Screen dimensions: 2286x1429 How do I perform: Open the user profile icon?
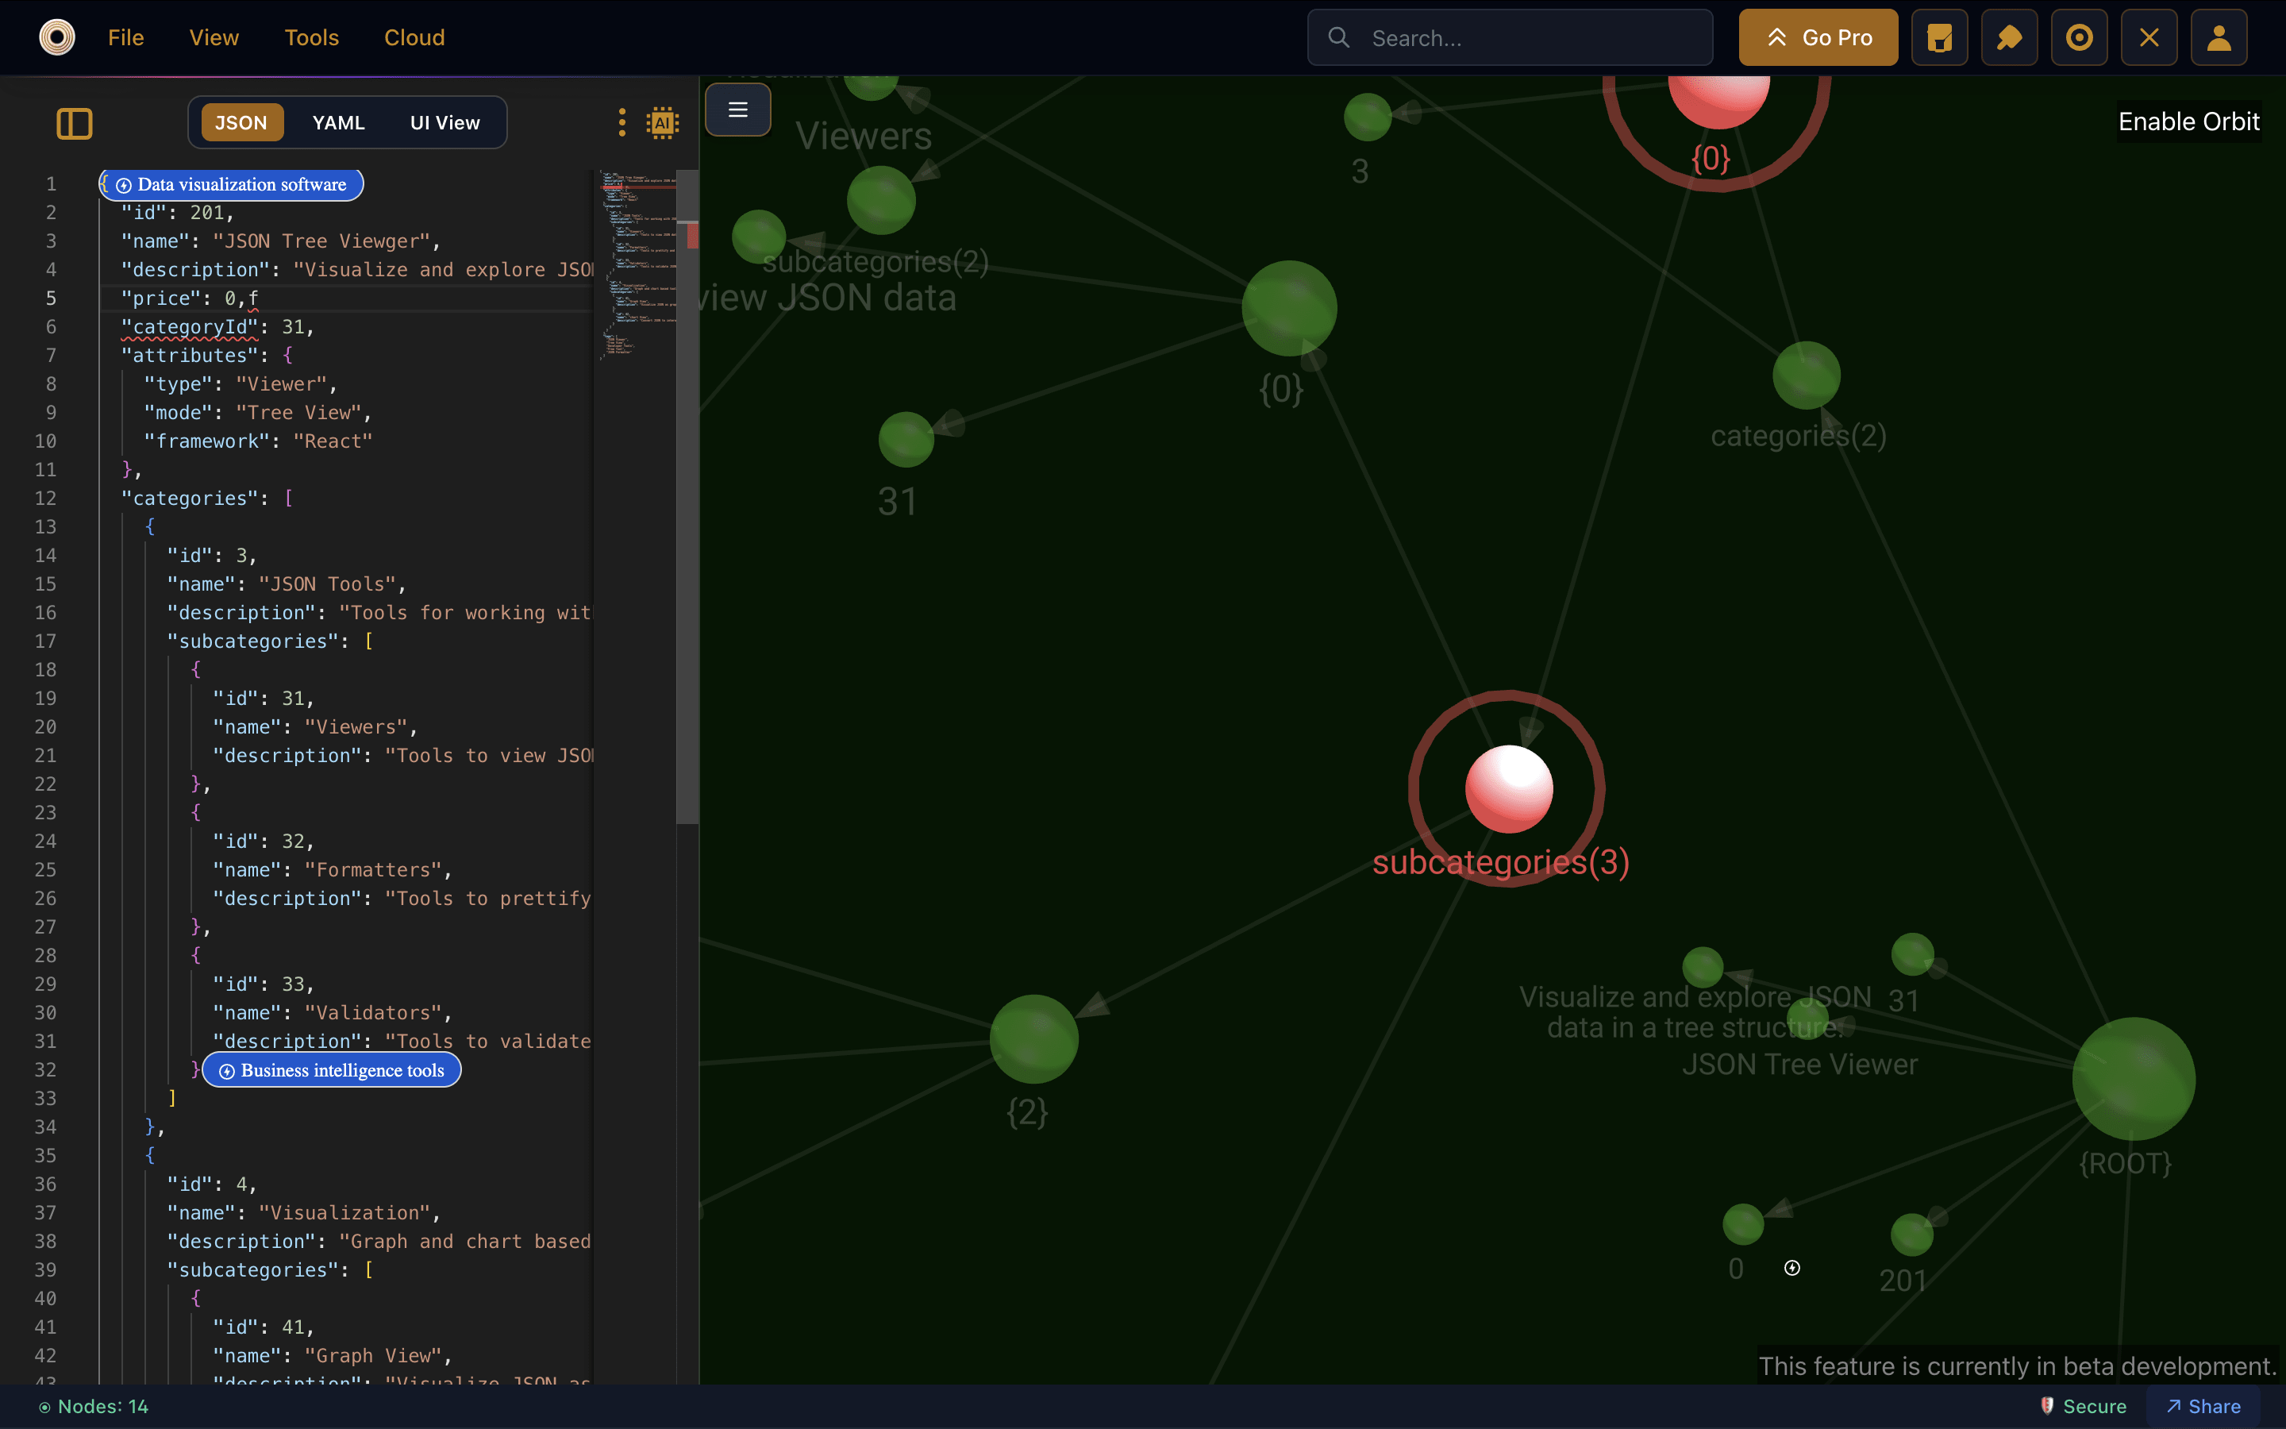tap(2219, 38)
